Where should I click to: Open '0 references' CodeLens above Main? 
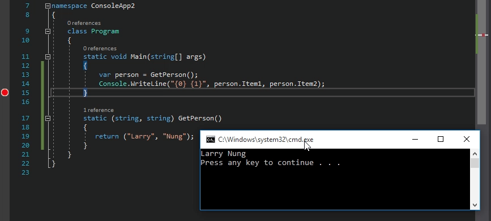(x=100, y=49)
